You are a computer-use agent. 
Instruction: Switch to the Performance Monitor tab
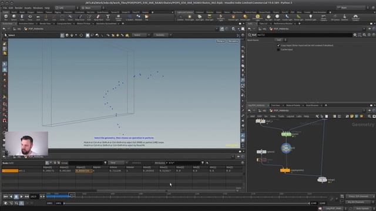click(x=283, y=23)
